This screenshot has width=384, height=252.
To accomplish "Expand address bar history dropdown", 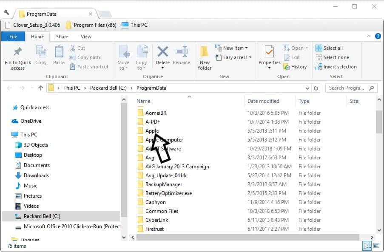I will coord(307,88).
